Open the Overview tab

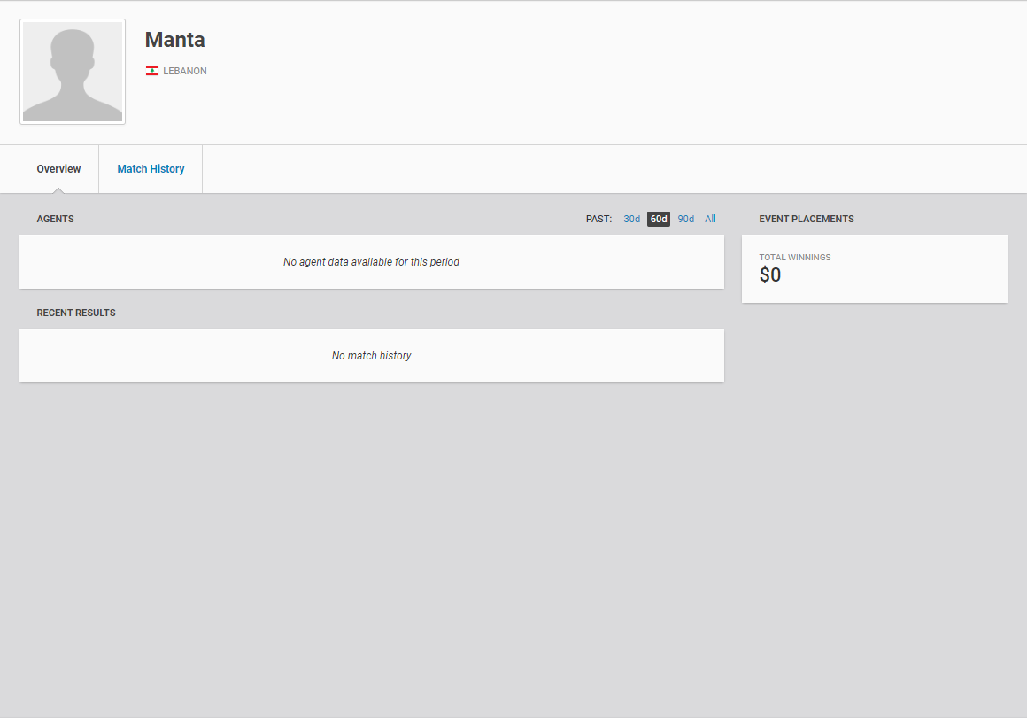[x=59, y=169]
